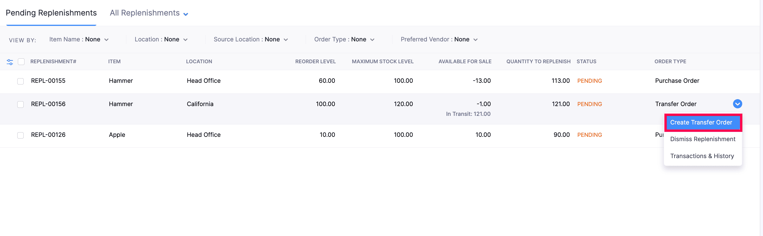Open the Item Name filter dropdown
The width and height of the screenshot is (763, 236).
[79, 39]
